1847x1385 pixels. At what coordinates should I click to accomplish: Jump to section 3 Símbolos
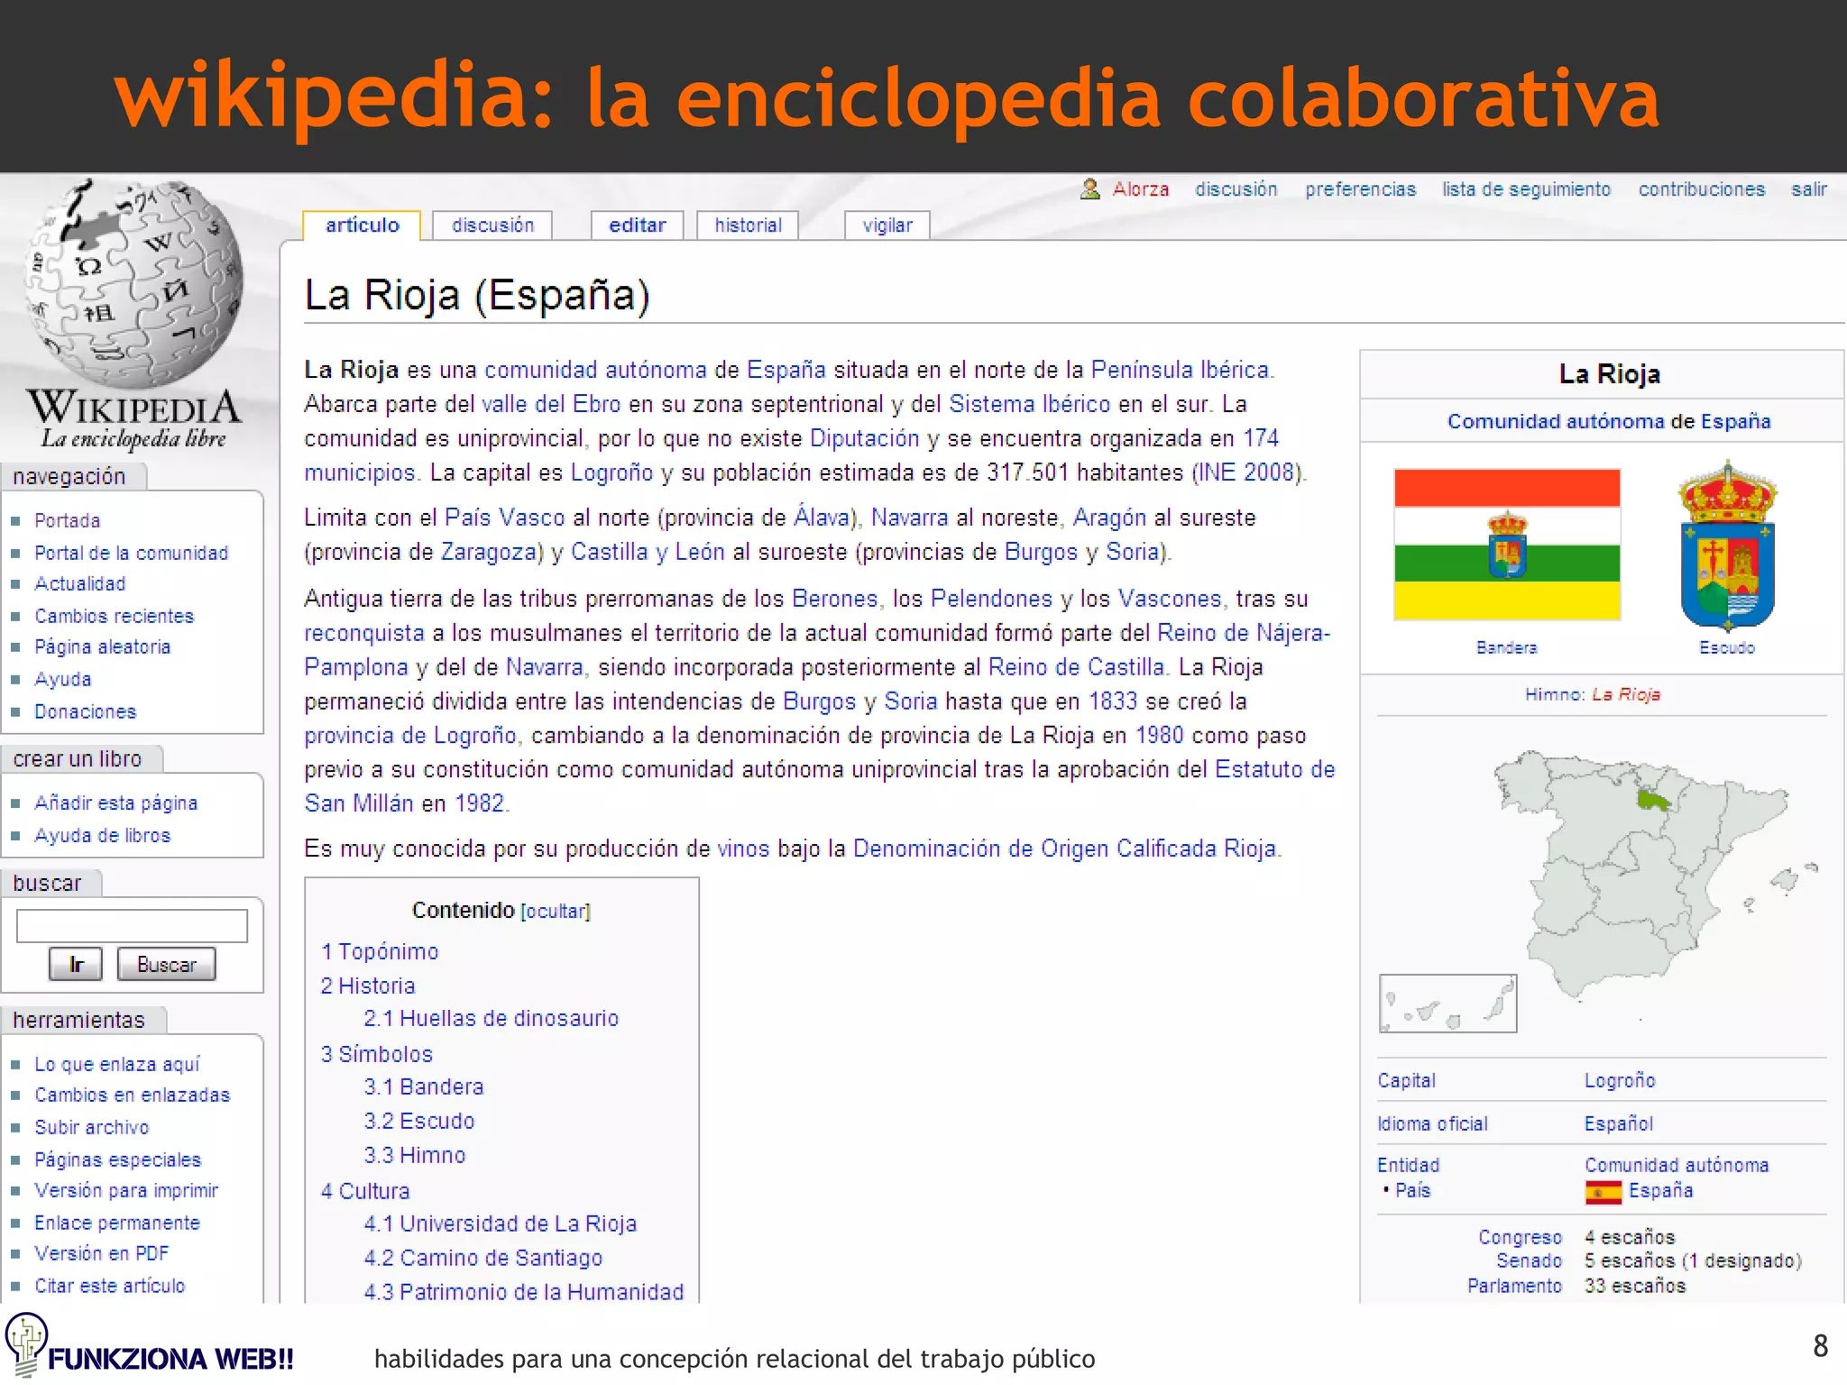(377, 1054)
